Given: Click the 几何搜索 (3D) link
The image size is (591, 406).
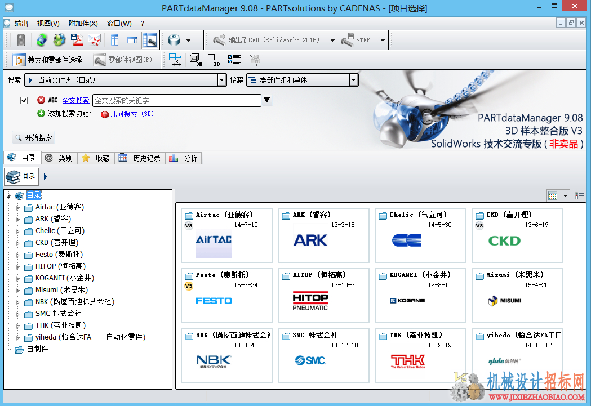Looking at the screenshot, I should [x=132, y=114].
